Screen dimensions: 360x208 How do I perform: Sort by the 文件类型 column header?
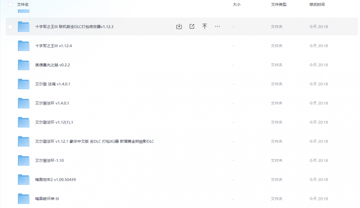278,4
